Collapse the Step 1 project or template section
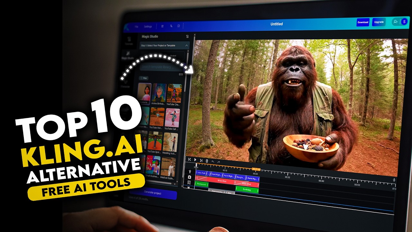This screenshot has height=232, width=412. click(x=186, y=45)
